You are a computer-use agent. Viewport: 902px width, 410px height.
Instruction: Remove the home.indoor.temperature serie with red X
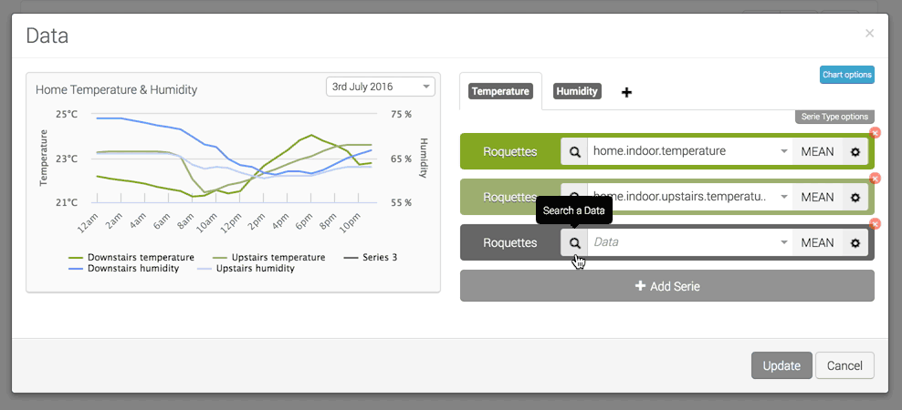point(874,133)
